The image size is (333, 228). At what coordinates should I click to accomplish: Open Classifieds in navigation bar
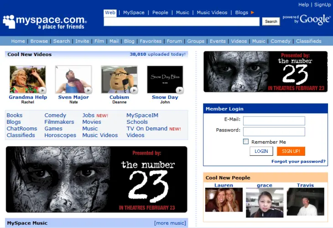point(308,41)
